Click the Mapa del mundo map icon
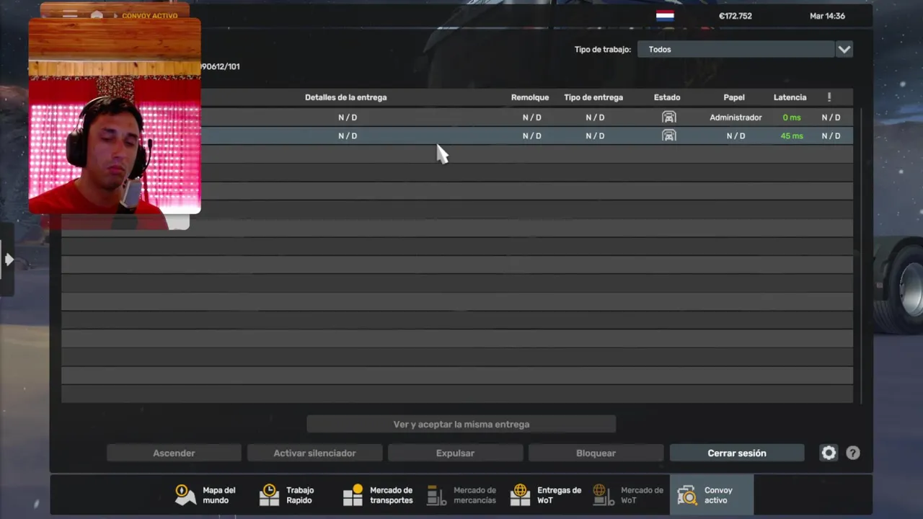 (185, 494)
